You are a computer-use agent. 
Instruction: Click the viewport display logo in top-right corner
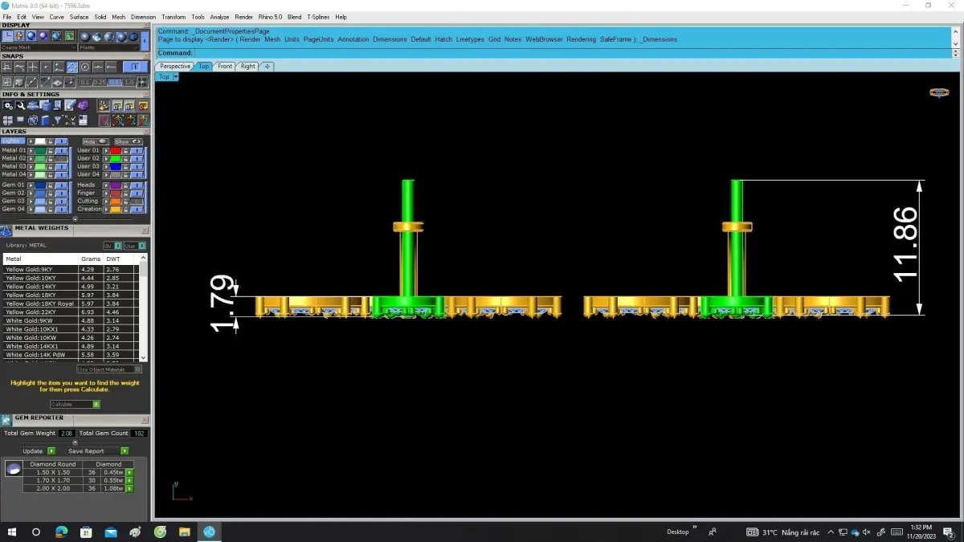tap(939, 92)
